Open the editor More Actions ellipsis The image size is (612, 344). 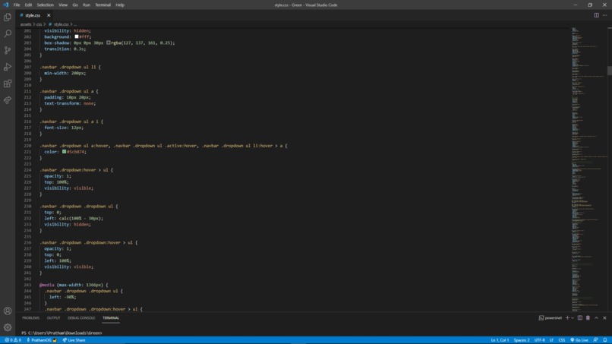(604, 15)
